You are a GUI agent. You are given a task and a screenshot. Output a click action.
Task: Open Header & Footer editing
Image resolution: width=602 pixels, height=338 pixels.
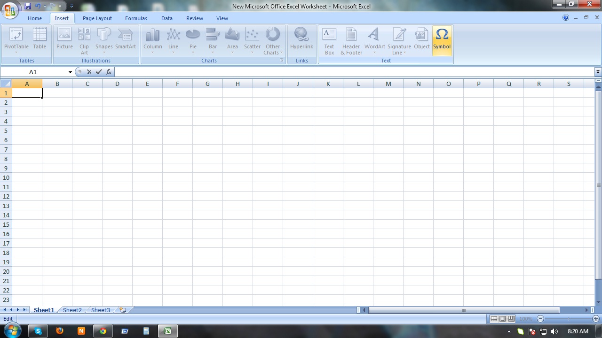(x=350, y=40)
